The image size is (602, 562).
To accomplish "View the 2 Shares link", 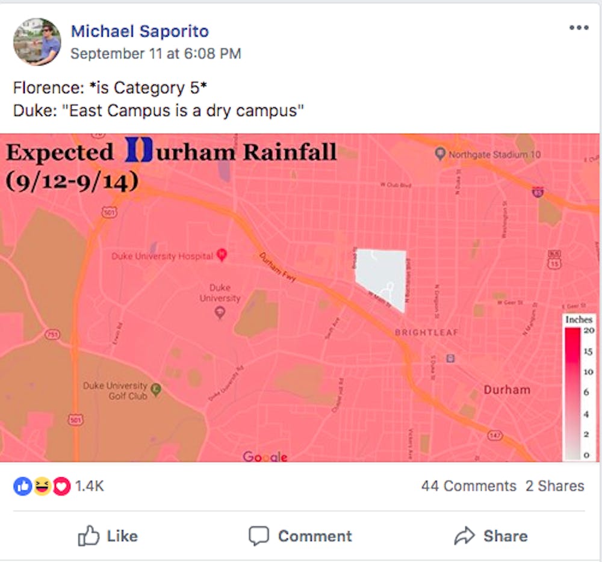I will pos(554,486).
